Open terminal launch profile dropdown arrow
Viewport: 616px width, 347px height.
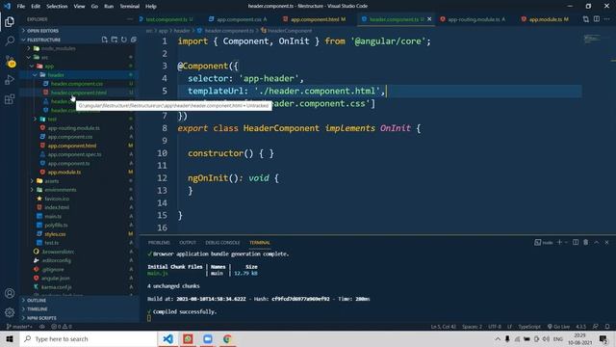[566, 242]
